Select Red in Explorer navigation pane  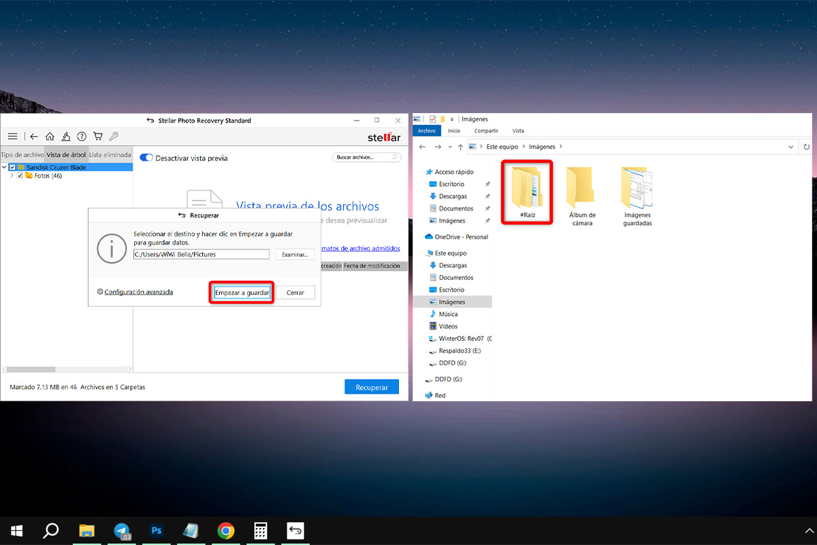pos(435,395)
